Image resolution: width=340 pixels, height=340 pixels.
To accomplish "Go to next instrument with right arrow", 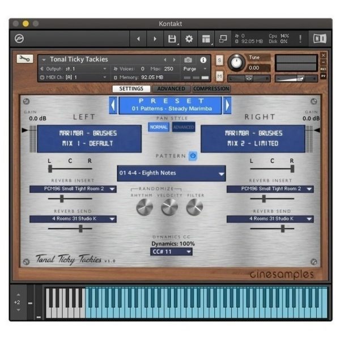I will pos(155,39).
